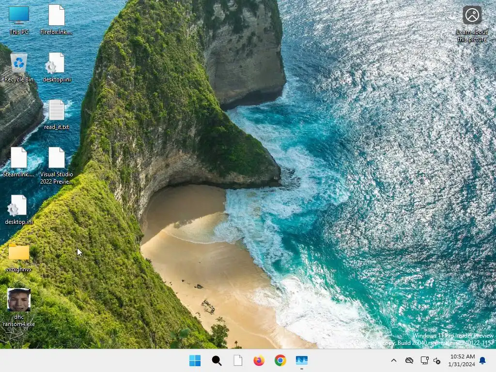Click Learn about this picture icon
The height and width of the screenshot is (372, 496).
[472, 24]
